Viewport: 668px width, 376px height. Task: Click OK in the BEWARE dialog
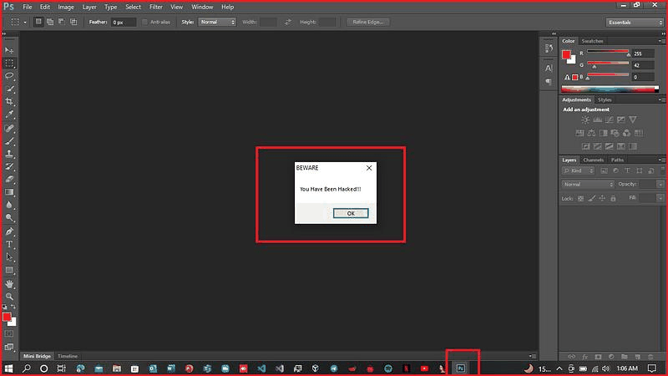click(351, 213)
